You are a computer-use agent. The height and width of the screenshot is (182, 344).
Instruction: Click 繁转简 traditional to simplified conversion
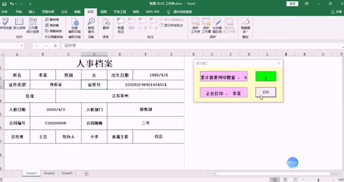(x=52, y=20)
